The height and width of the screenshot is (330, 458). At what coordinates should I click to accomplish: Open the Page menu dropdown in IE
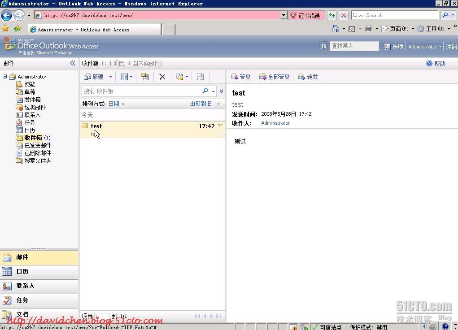[413, 29]
